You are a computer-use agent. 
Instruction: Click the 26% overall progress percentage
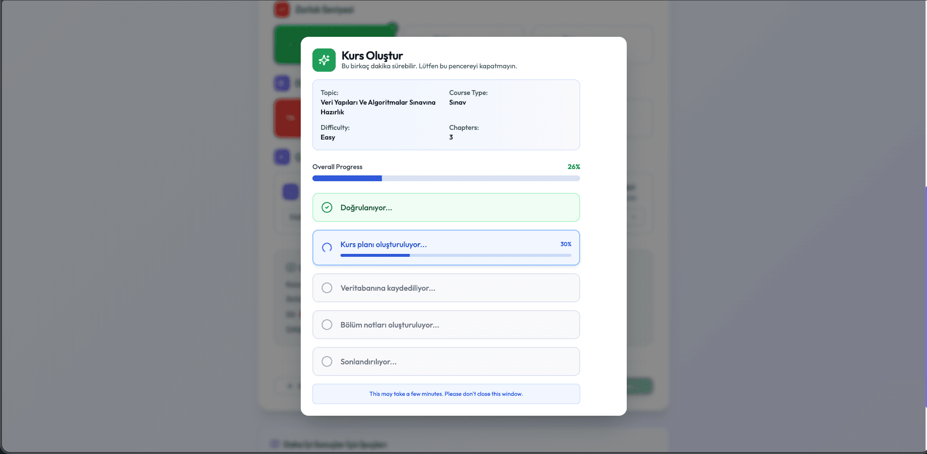[x=573, y=167]
